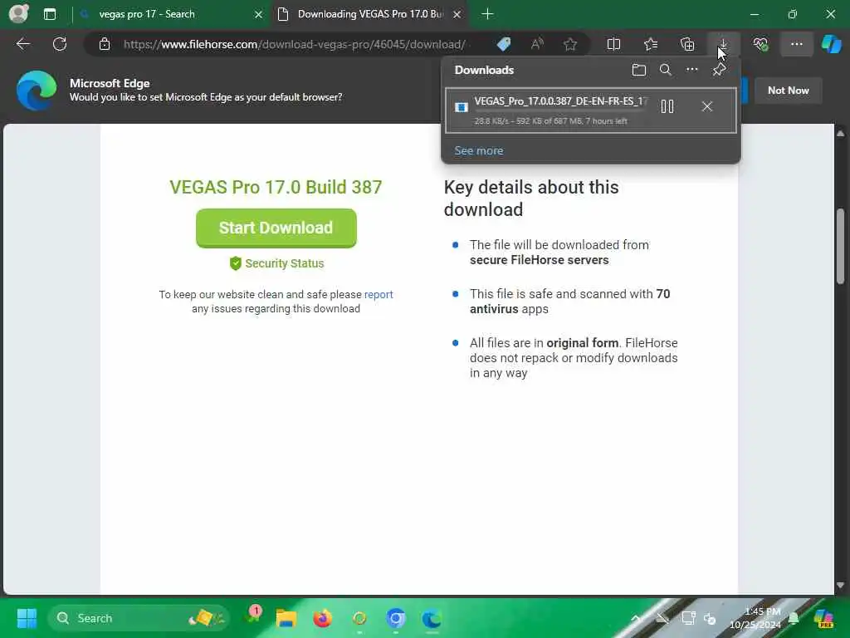Open File Explorer from the taskbar

[286, 618]
